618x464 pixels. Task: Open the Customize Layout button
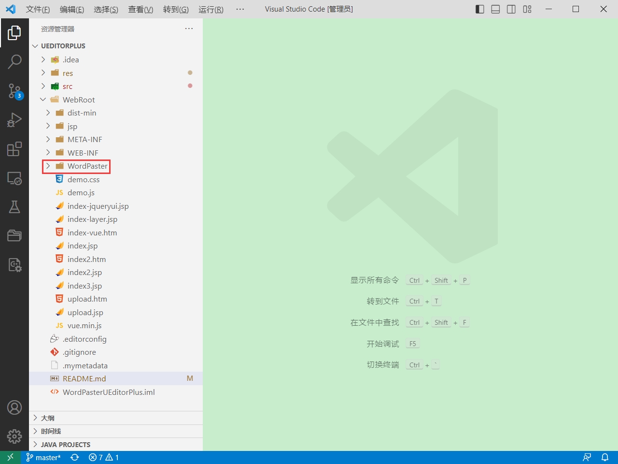pyautogui.click(x=527, y=9)
